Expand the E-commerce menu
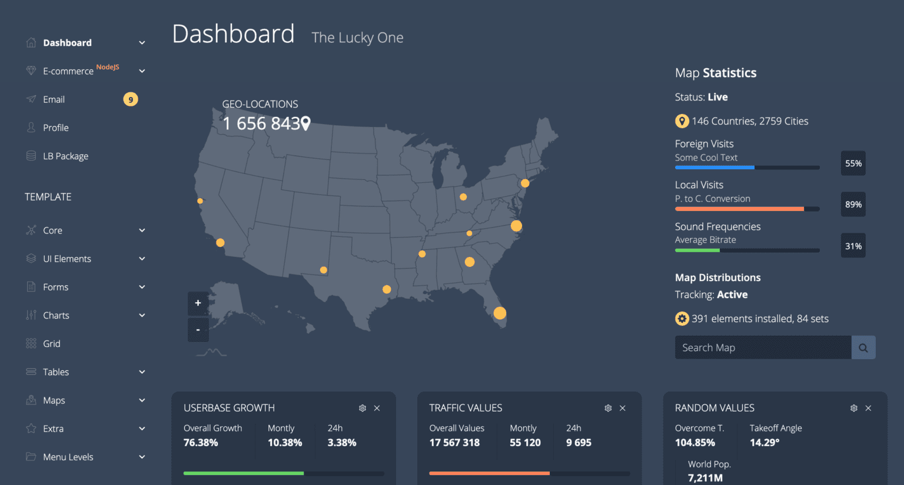 [x=142, y=71]
